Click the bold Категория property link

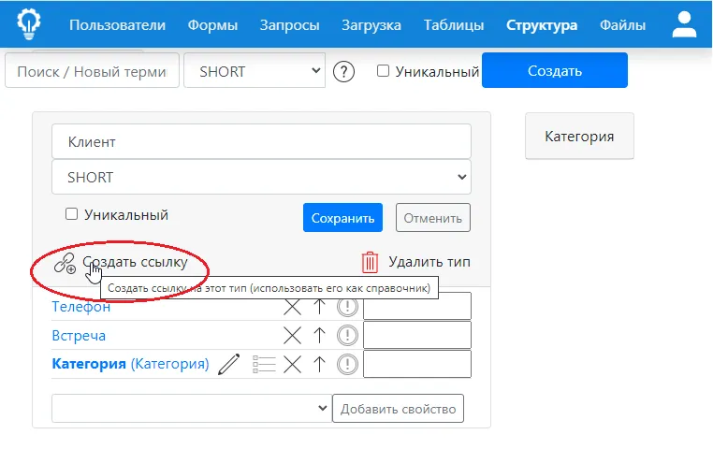click(89, 364)
